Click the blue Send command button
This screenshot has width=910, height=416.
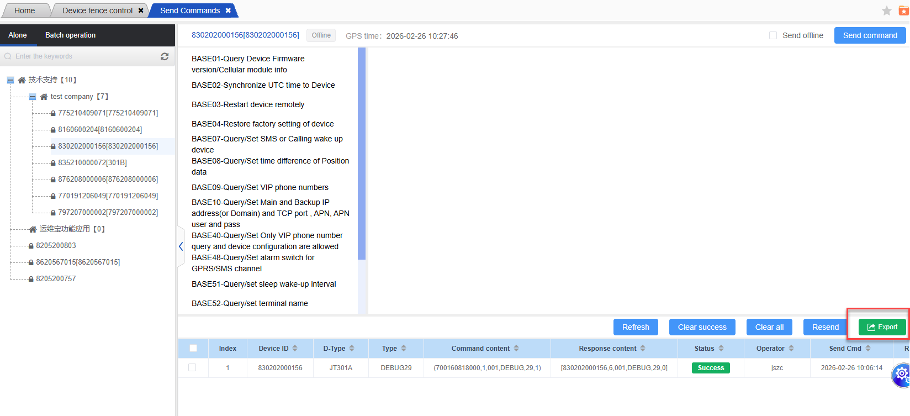870,35
